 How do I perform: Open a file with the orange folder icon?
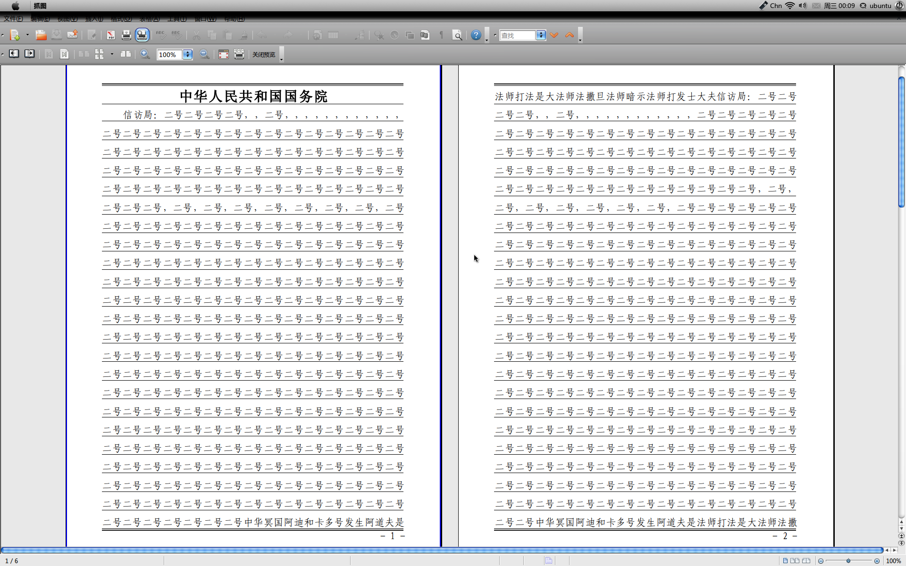point(41,35)
